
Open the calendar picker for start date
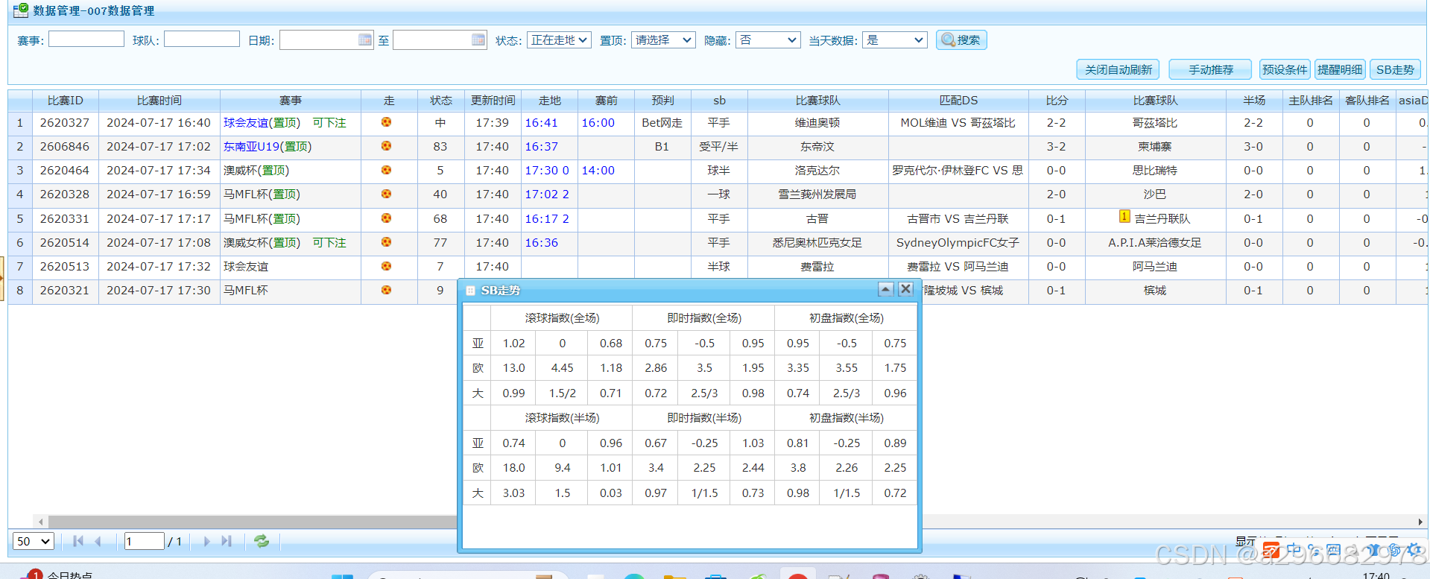point(365,39)
